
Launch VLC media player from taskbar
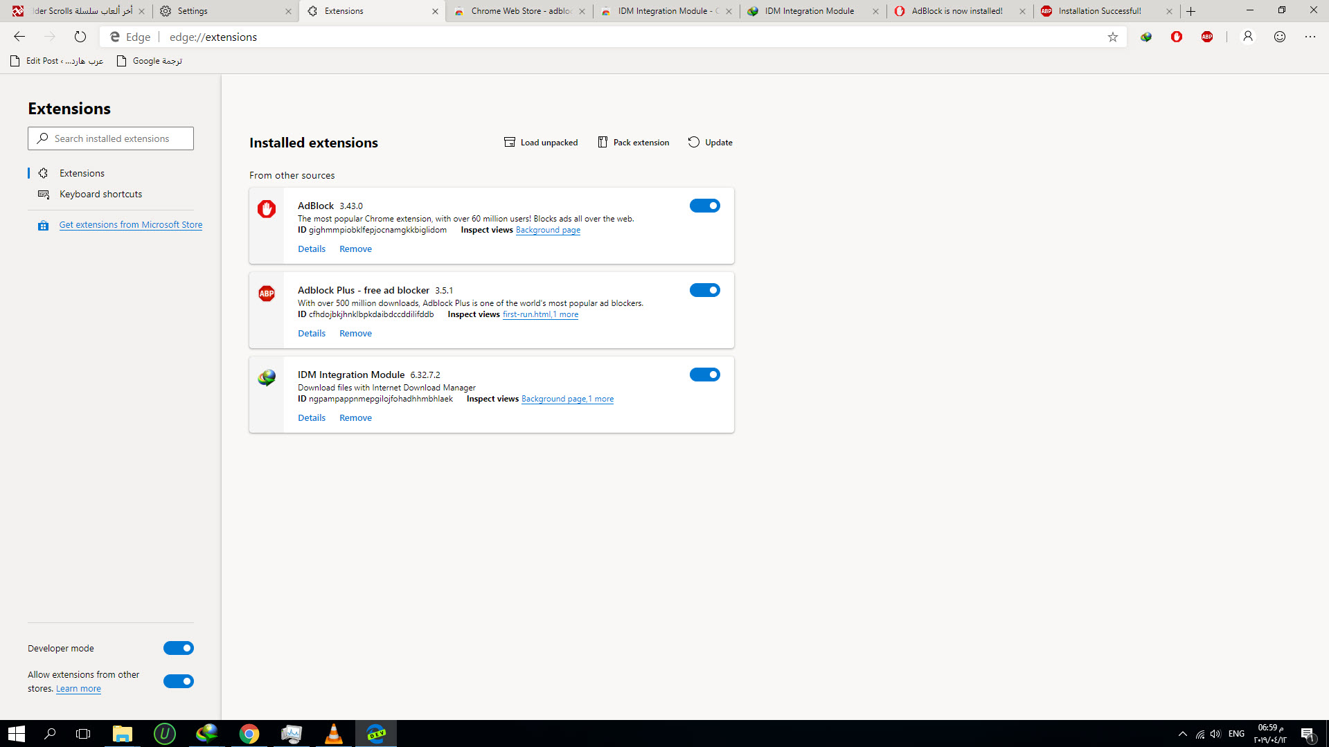334,734
